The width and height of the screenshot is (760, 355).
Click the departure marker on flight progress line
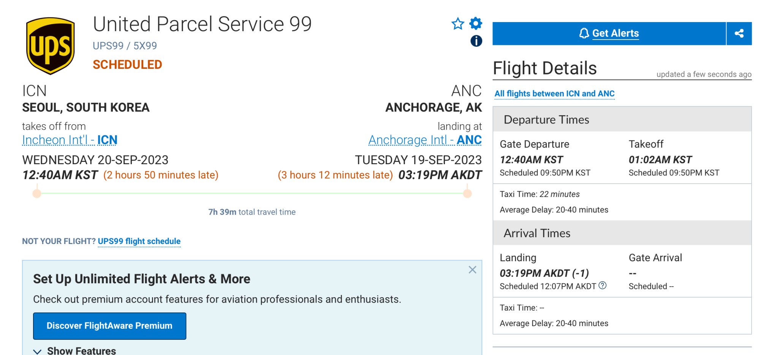click(37, 193)
